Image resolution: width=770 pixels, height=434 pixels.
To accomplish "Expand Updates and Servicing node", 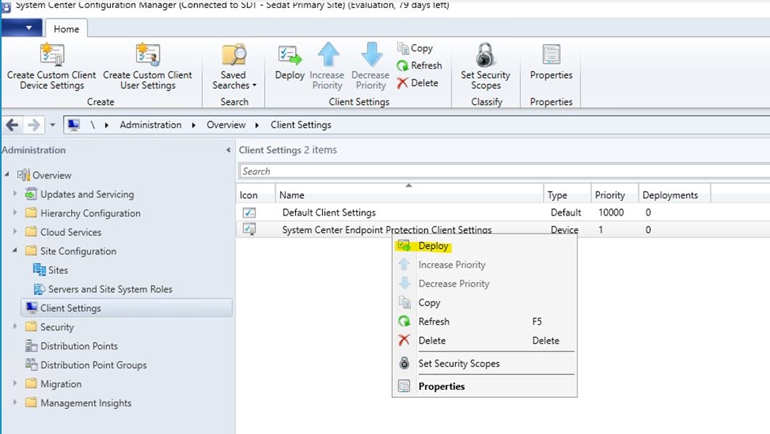I will [x=14, y=193].
